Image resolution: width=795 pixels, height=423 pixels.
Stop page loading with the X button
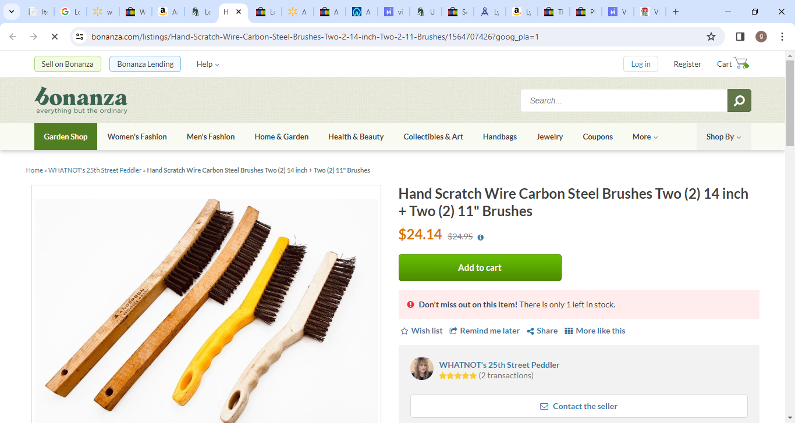point(54,37)
